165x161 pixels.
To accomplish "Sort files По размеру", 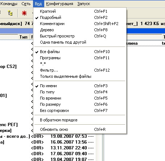I will 80,104.
